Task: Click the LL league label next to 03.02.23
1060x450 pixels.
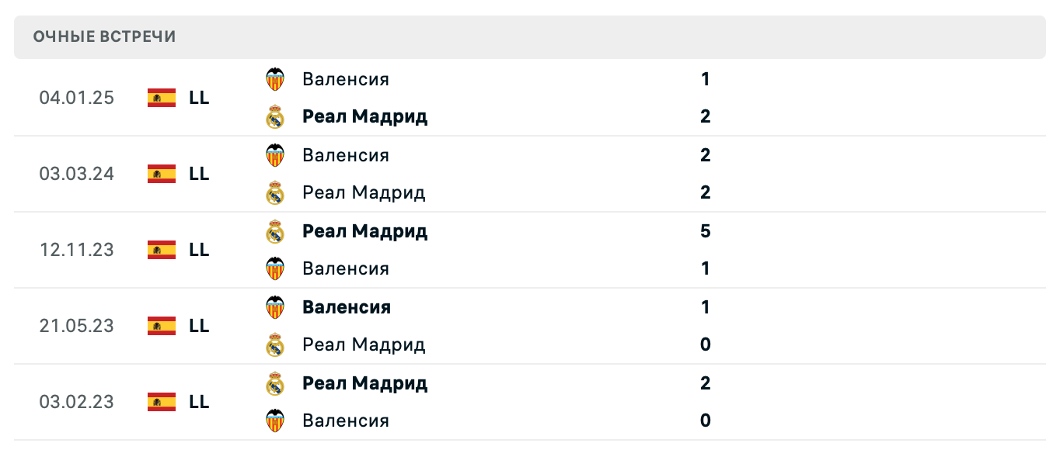Action: point(199,402)
